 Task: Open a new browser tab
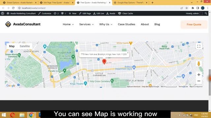point(152,3)
